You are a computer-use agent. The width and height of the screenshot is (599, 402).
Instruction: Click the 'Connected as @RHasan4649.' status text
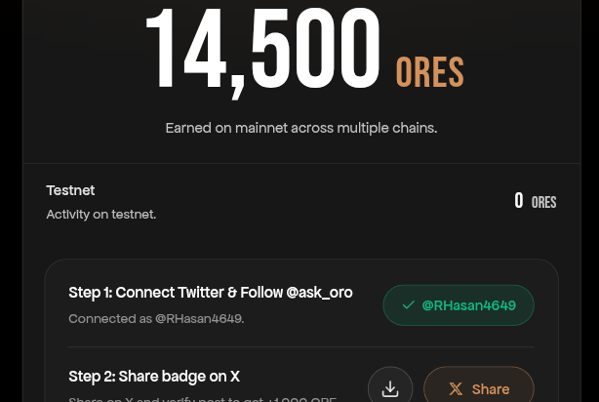point(156,319)
